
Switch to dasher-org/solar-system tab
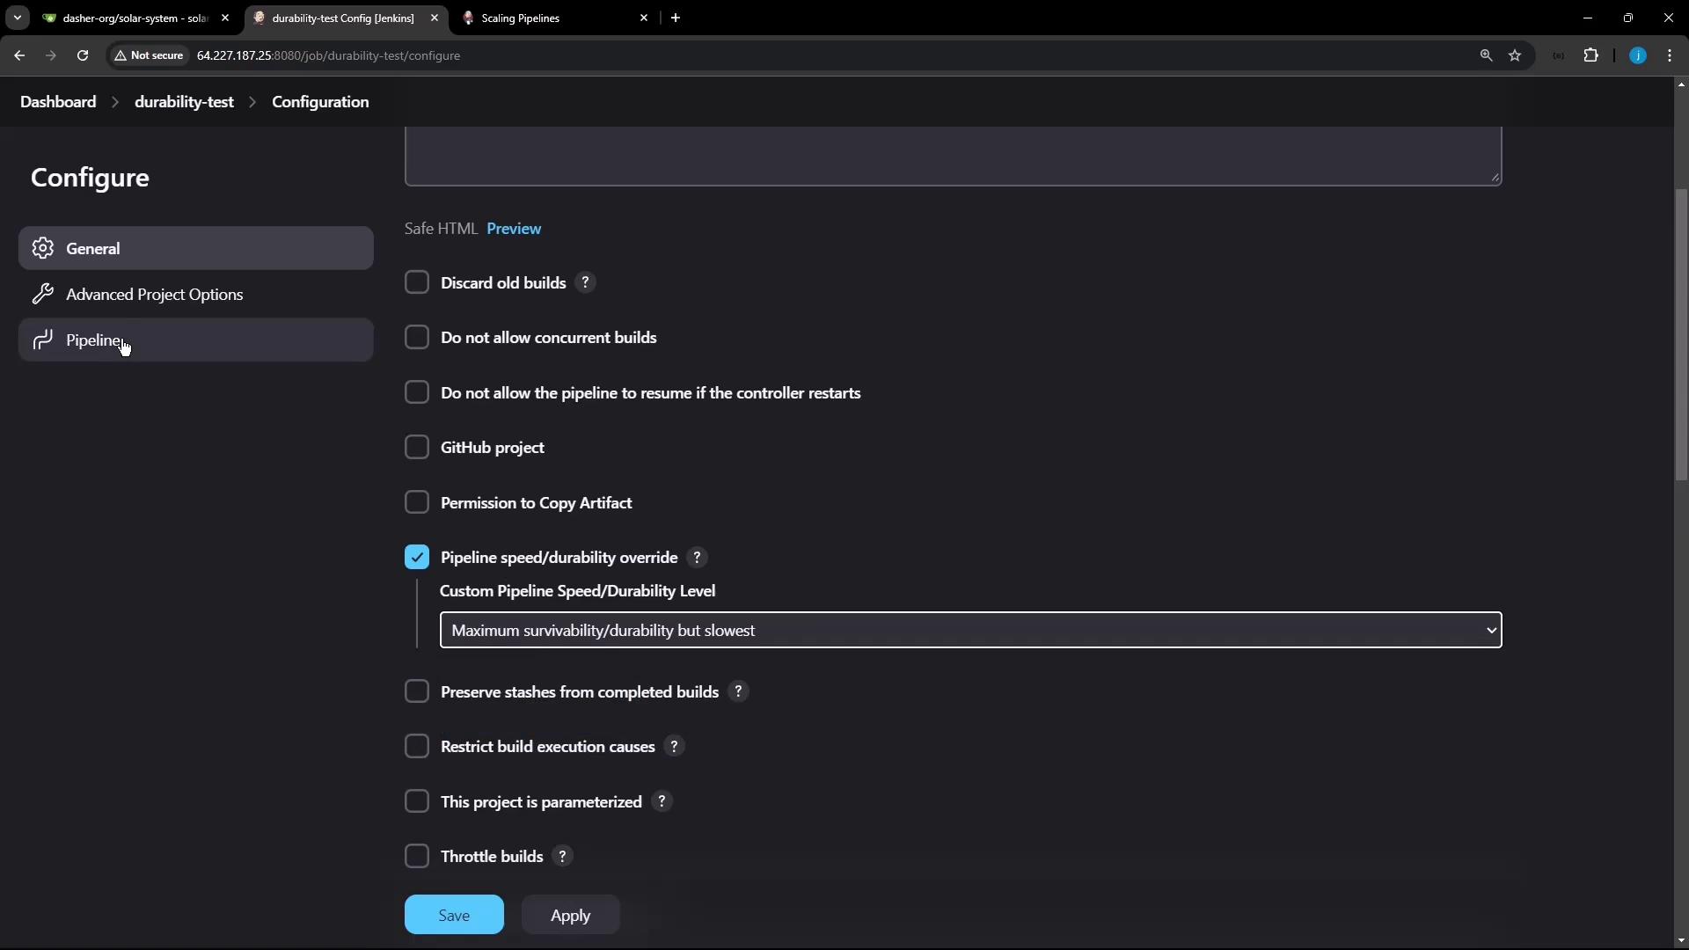[136, 18]
